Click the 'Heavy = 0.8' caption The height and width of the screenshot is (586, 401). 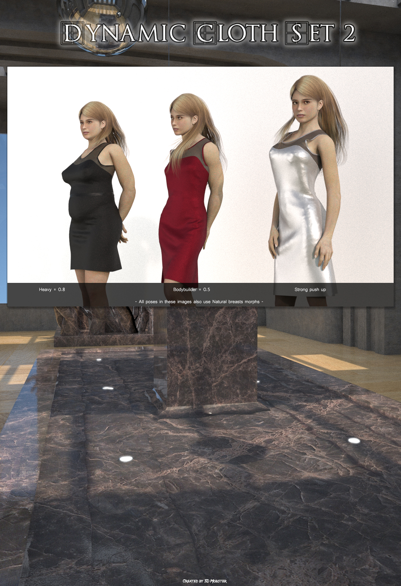coord(52,290)
